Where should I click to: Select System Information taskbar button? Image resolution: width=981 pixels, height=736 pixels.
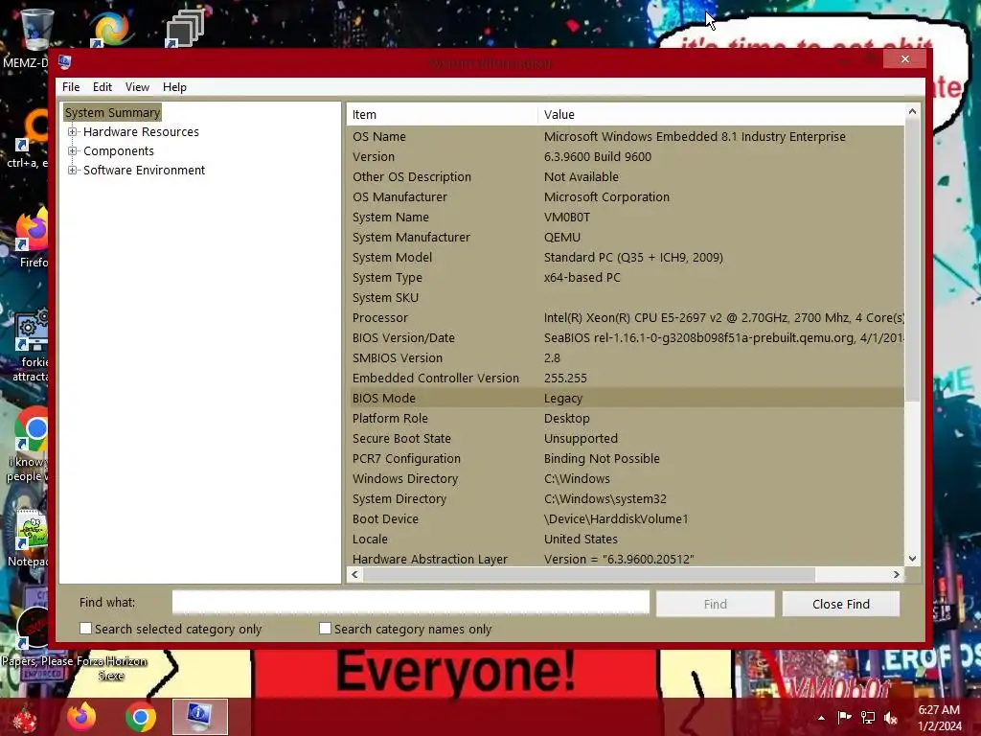[x=199, y=717]
